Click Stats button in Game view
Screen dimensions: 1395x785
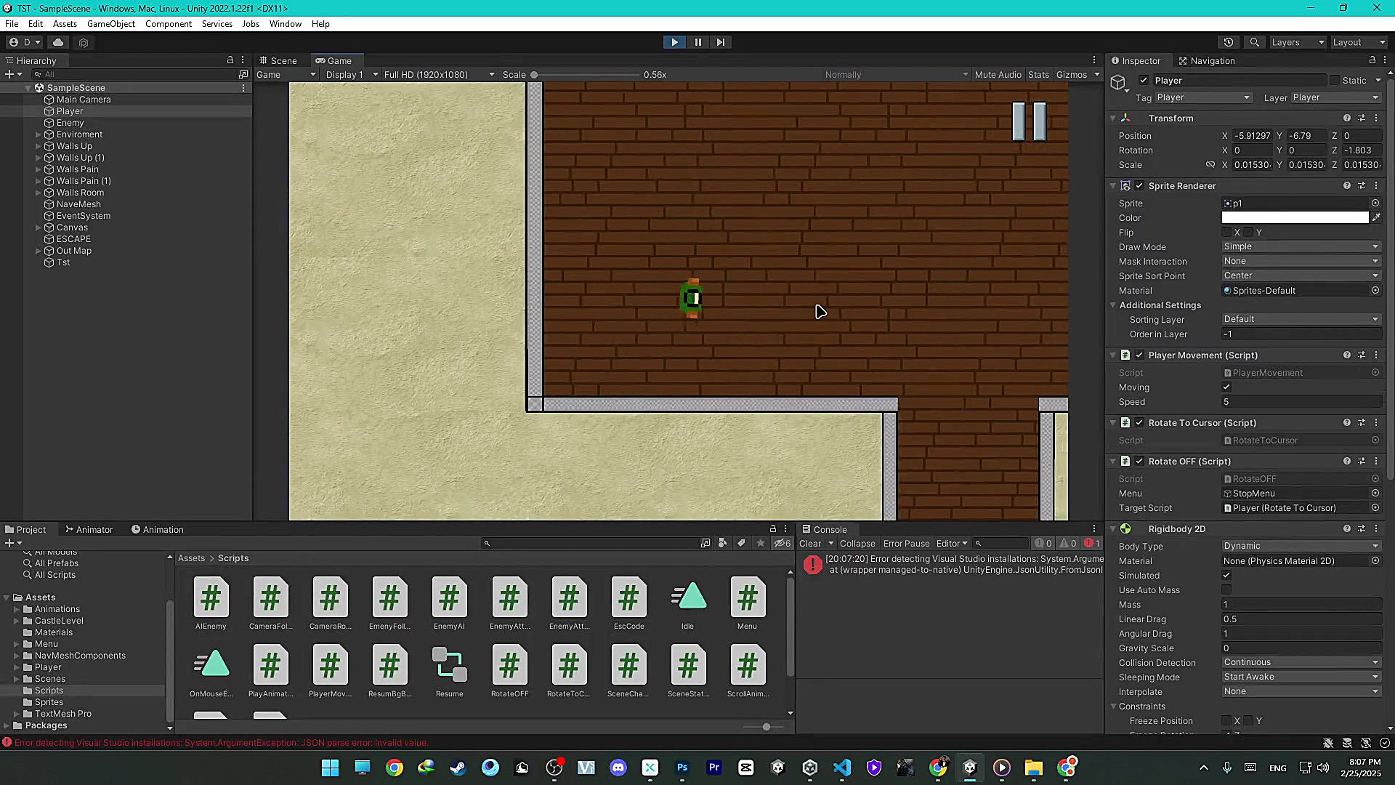tap(1038, 75)
